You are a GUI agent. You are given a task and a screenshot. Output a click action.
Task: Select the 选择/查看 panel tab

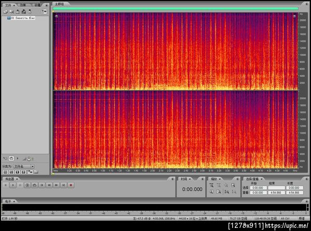click(252, 179)
